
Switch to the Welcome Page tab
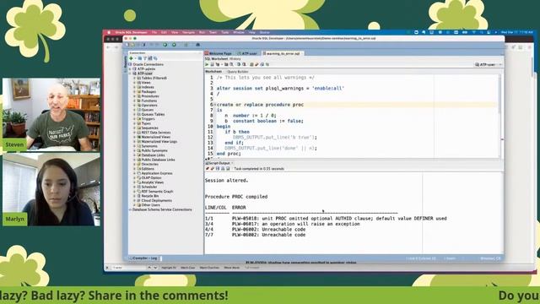click(x=219, y=53)
